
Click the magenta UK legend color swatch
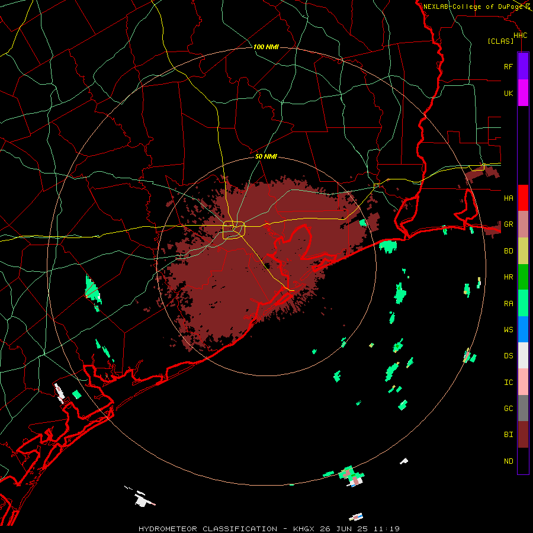click(x=523, y=93)
